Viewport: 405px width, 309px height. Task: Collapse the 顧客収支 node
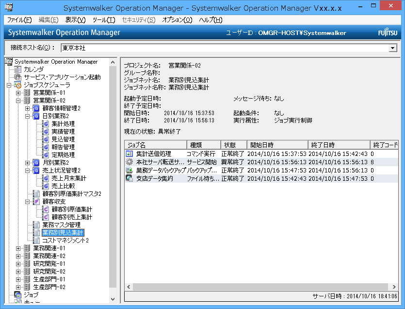[x=27, y=201]
